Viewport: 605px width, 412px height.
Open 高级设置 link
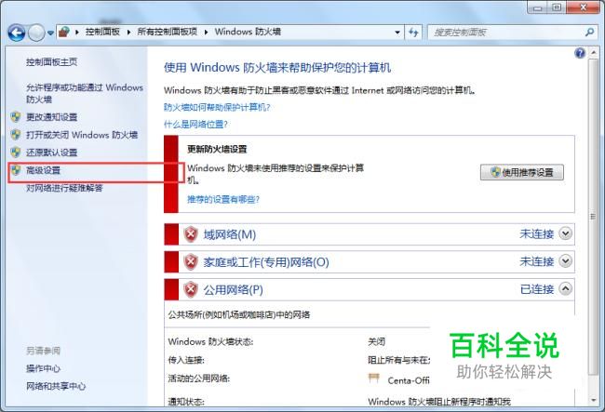pyautogui.click(x=43, y=170)
